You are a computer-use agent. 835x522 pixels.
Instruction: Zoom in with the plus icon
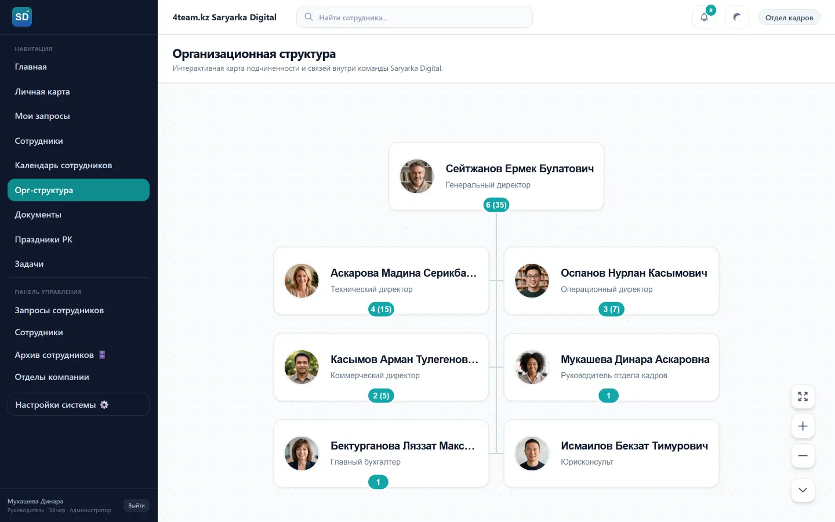point(803,426)
